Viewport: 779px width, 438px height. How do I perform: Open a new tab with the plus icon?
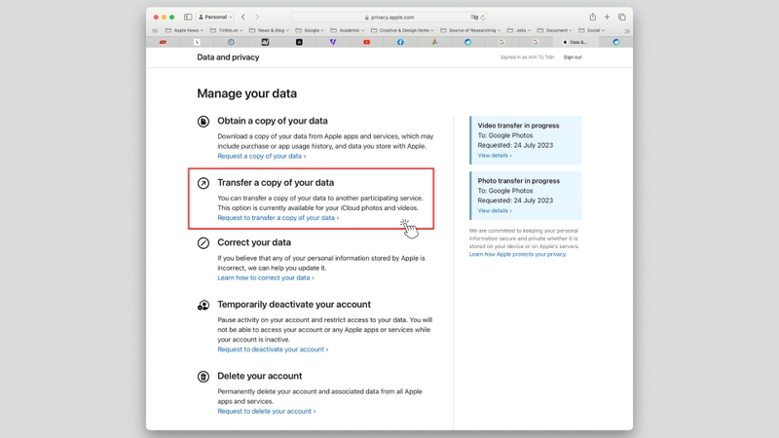coord(607,17)
